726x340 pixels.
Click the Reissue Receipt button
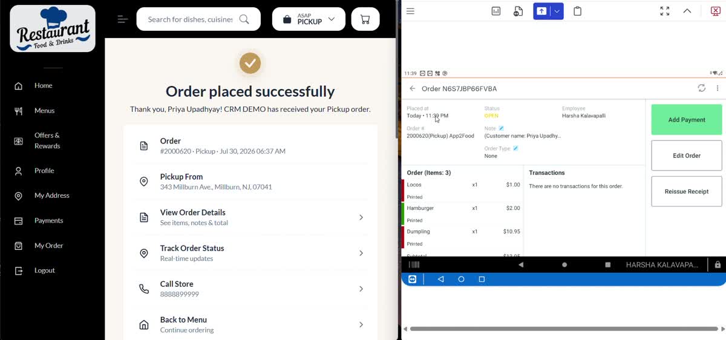point(687,191)
